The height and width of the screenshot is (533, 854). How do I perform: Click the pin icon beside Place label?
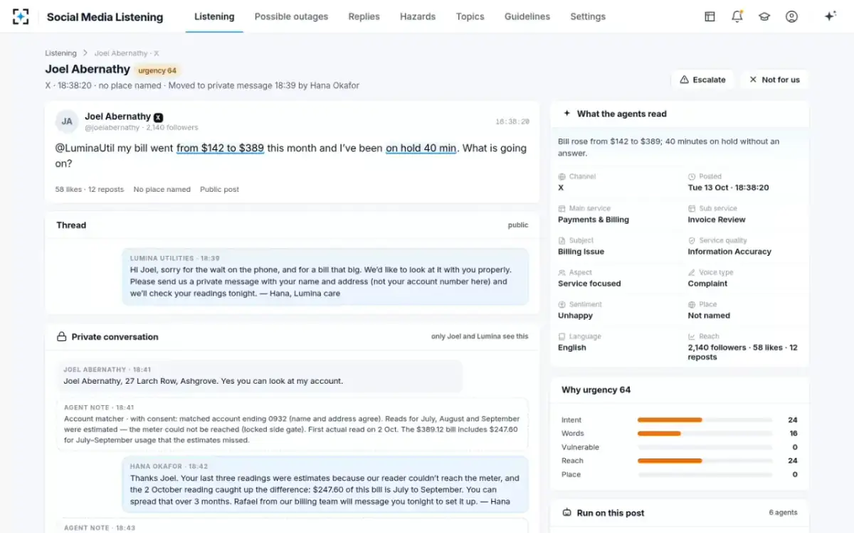click(x=692, y=304)
